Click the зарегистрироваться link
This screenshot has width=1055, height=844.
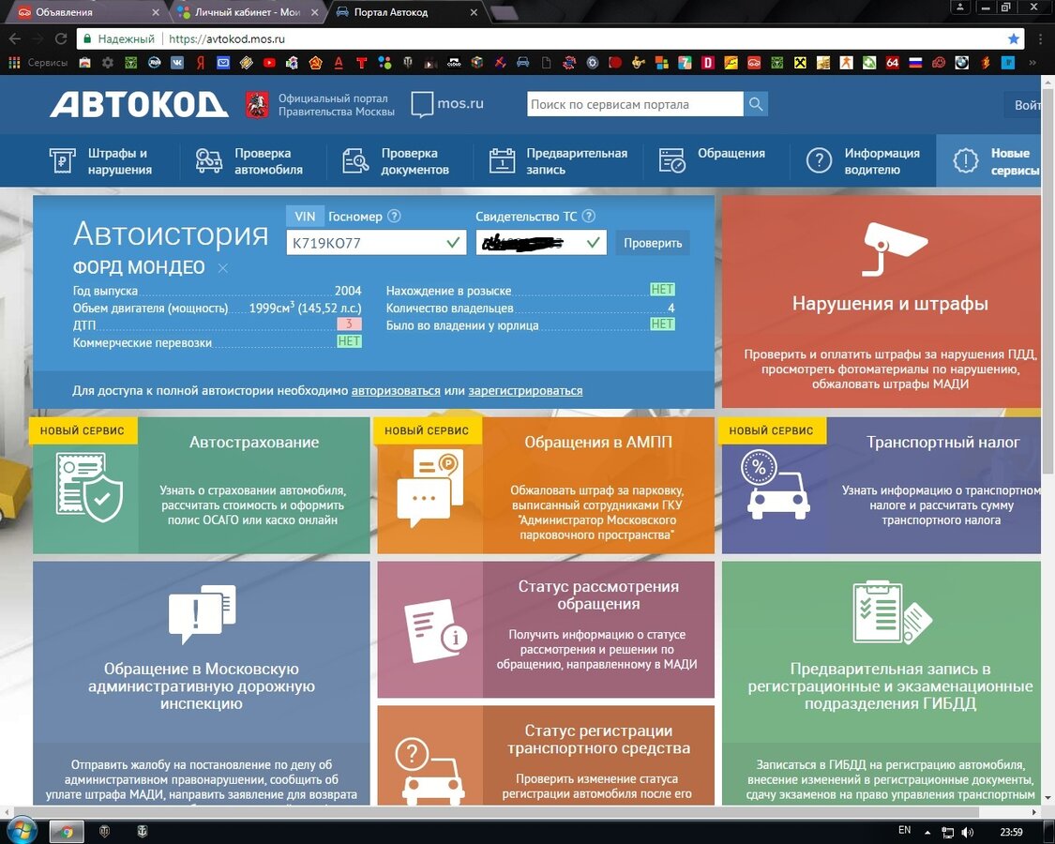[525, 390]
